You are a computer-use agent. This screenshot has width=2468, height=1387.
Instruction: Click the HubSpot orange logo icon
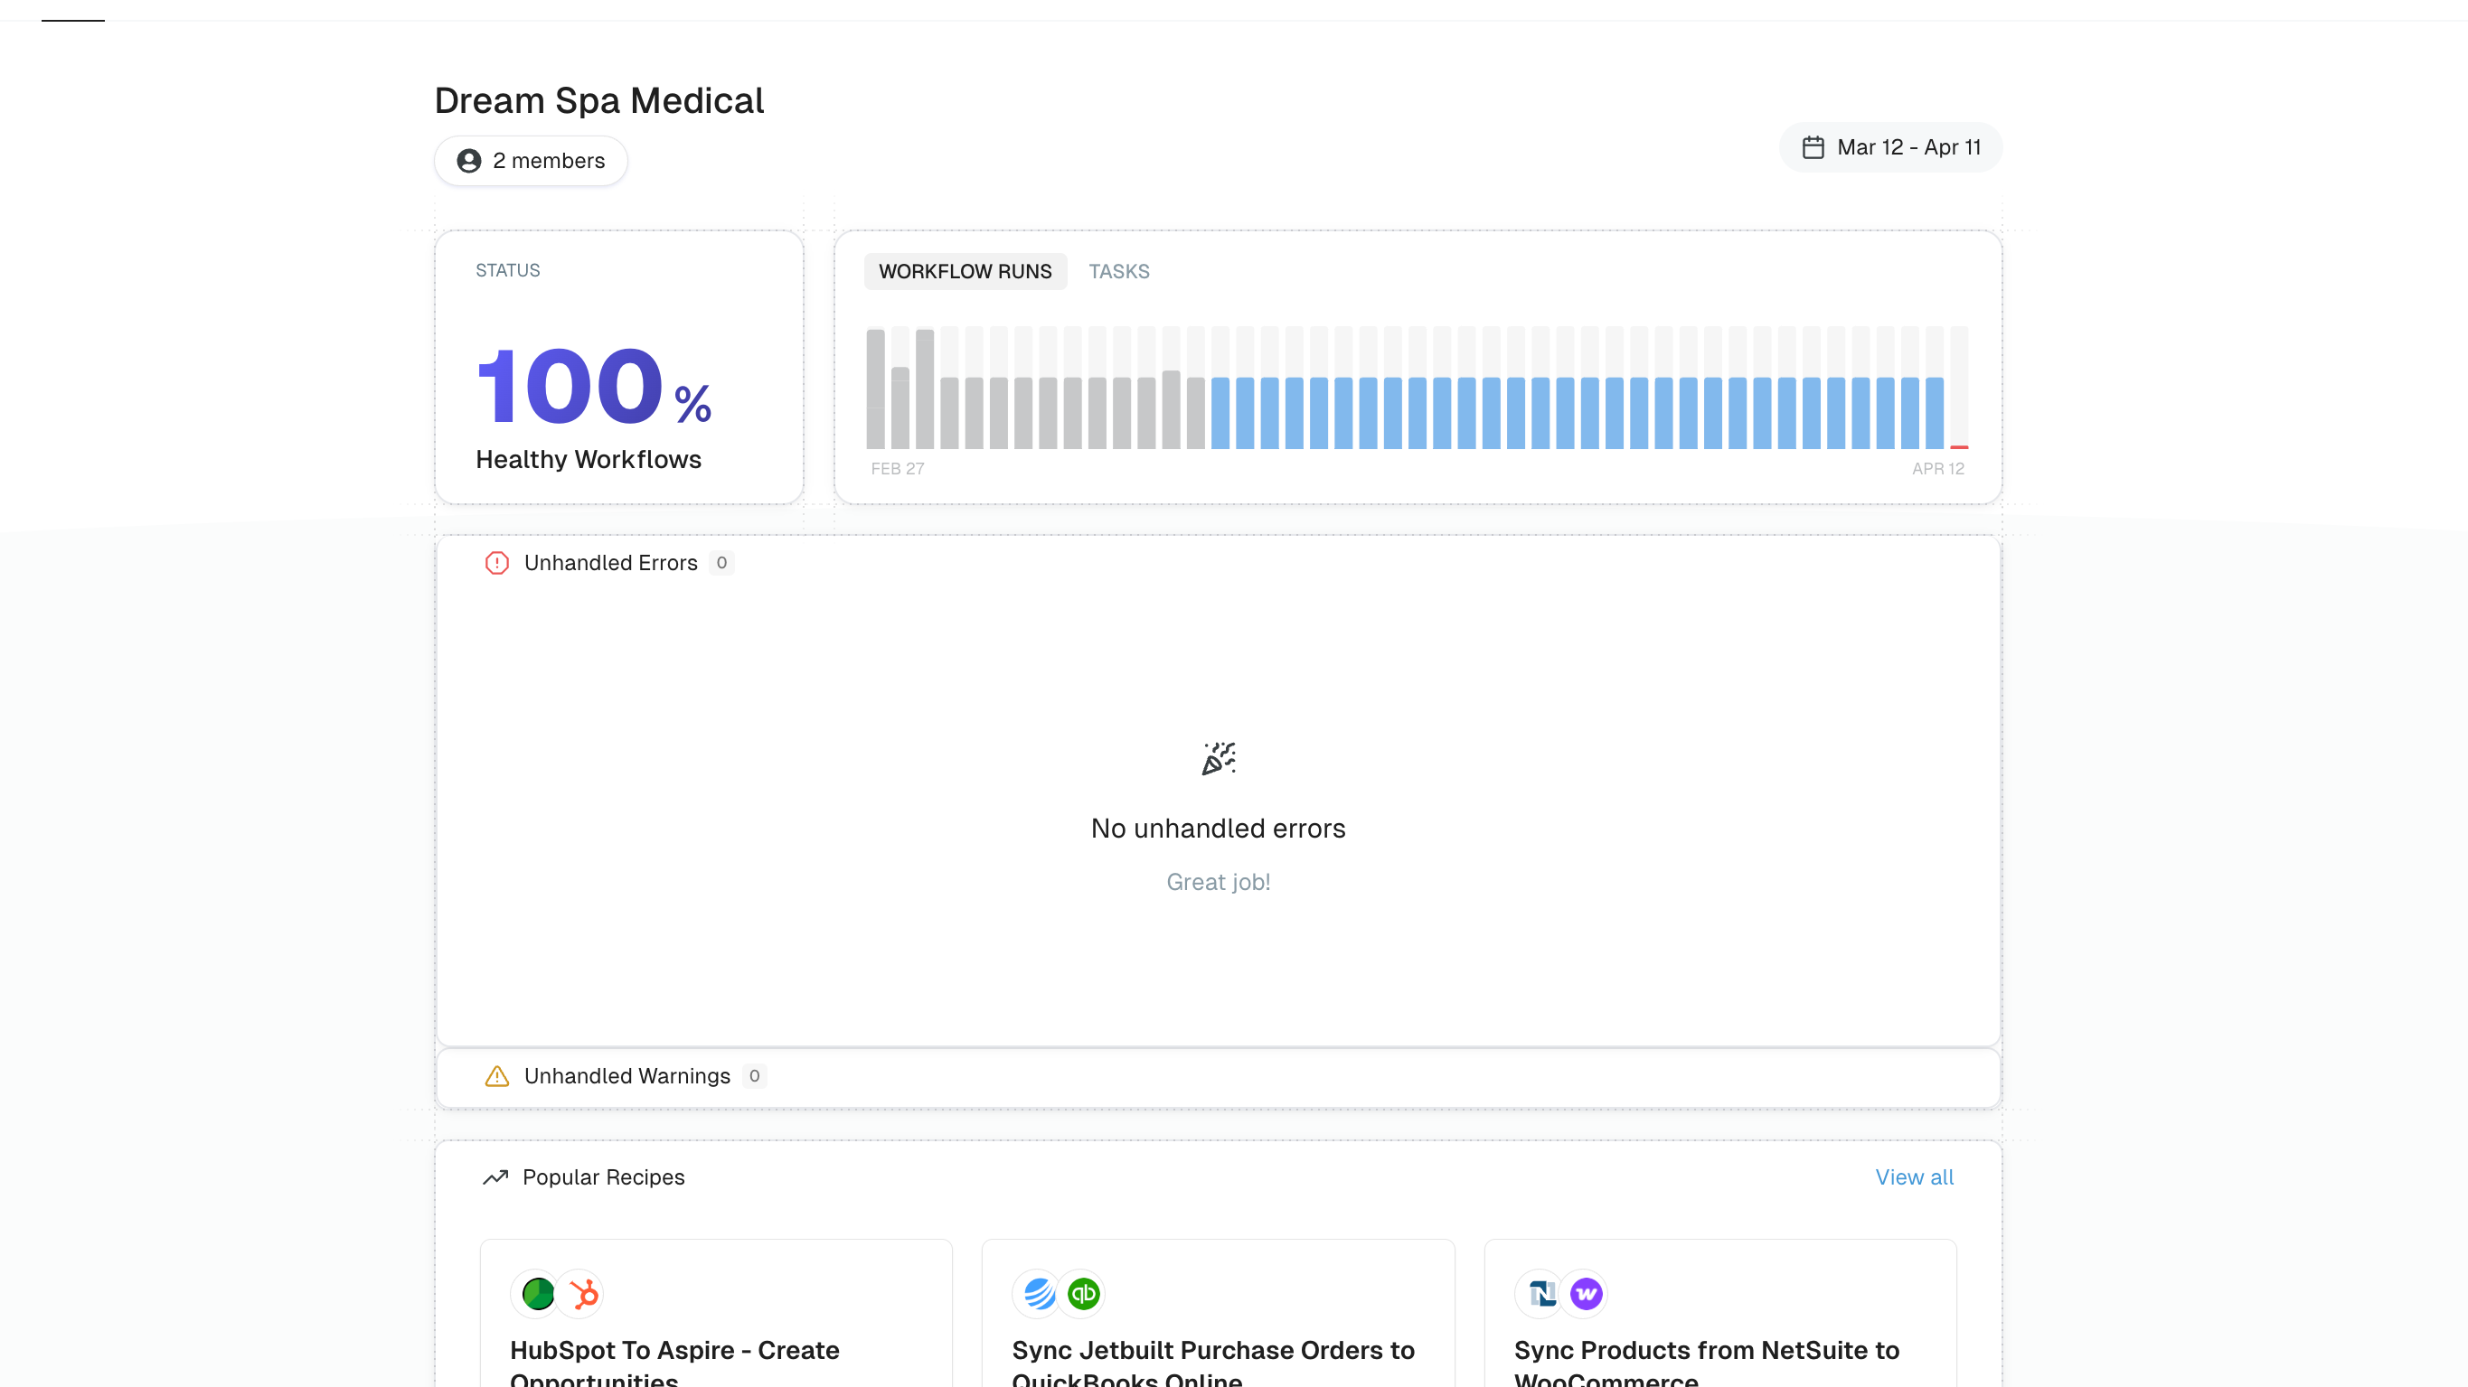(x=582, y=1294)
